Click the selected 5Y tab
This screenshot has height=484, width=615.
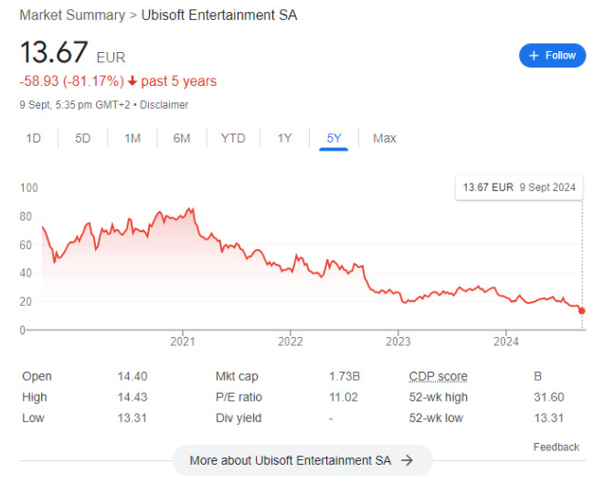[334, 138]
